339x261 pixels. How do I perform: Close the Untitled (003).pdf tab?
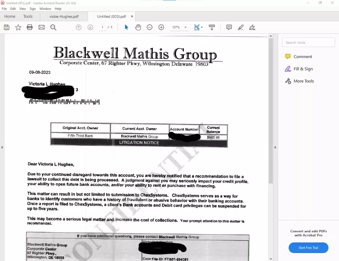tap(132, 17)
